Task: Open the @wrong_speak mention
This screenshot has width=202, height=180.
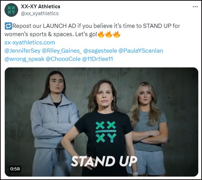Action: point(24,59)
